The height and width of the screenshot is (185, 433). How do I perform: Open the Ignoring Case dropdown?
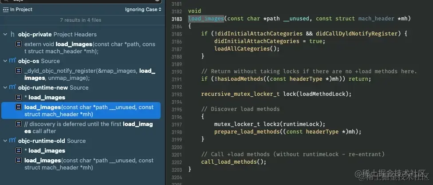click(143, 9)
